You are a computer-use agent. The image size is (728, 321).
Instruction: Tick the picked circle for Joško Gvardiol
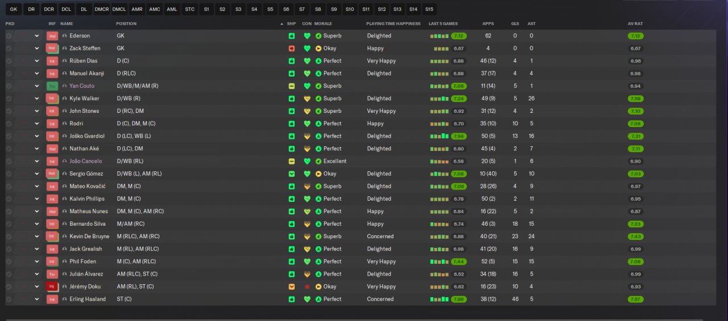click(9, 136)
